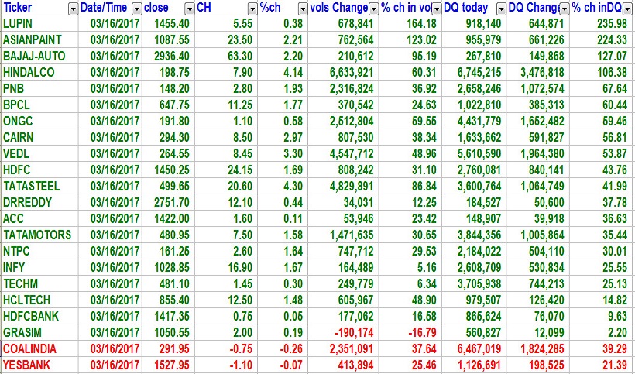Expand the DQ today filter arrow
The width and height of the screenshot is (635, 374).
[x=501, y=9]
